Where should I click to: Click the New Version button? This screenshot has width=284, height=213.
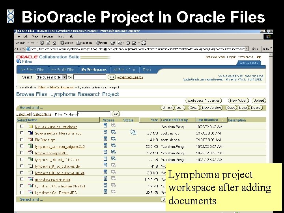(211, 108)
